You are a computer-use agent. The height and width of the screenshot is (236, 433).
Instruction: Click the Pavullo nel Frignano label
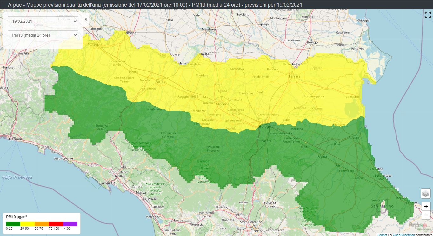click(213, 149)
